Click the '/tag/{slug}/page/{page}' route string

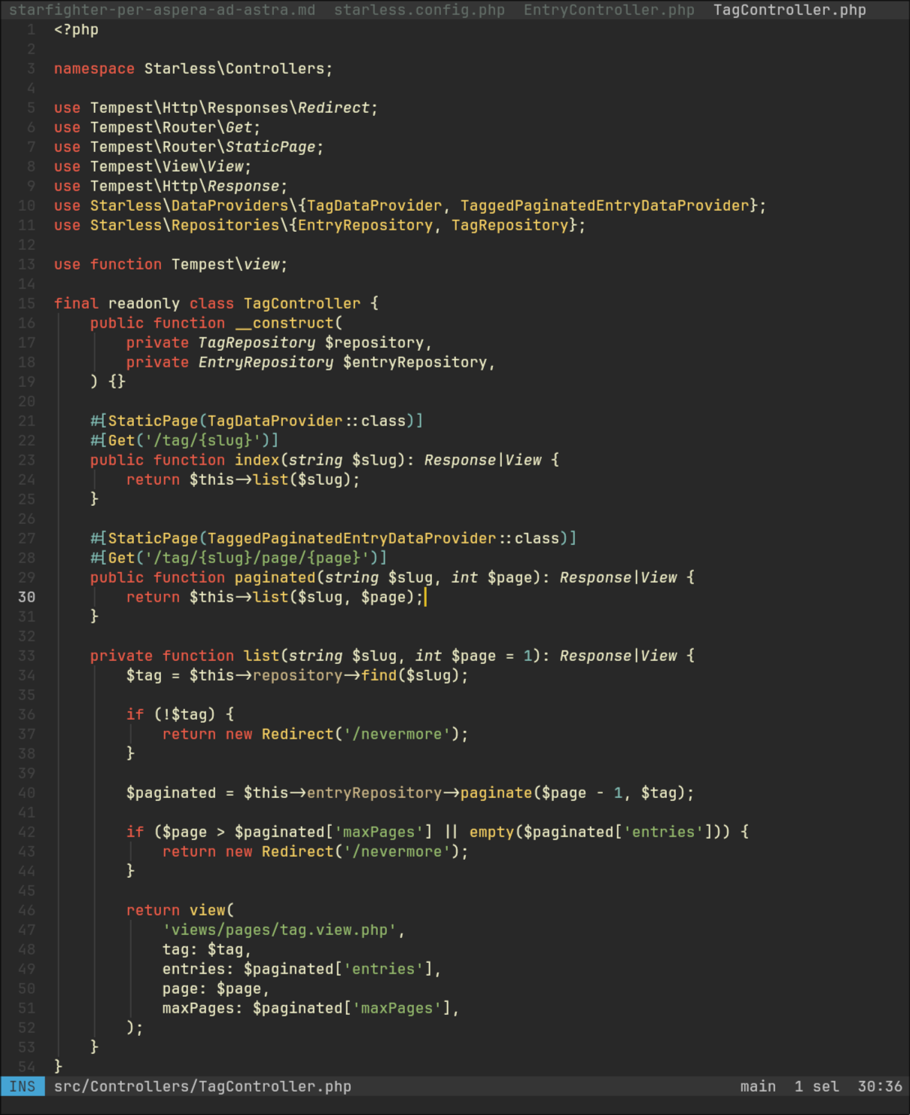pos(257,558)
